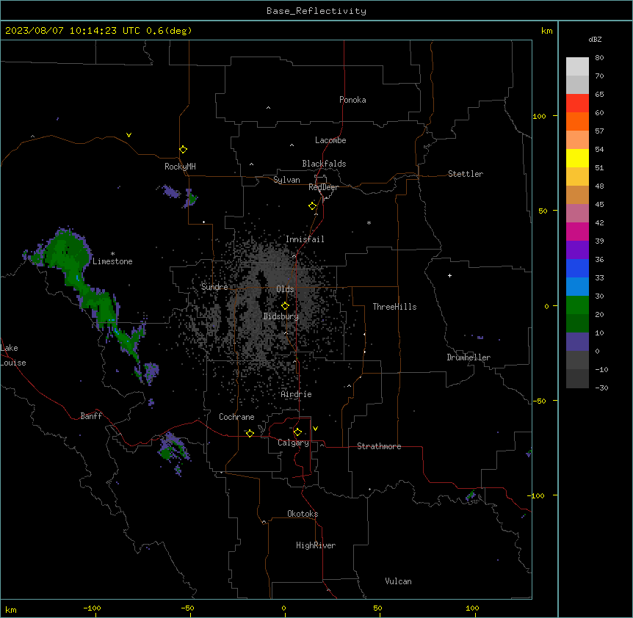Screen dimensions: 633x618
Task: Click the asterisk marker above Limestone
Action: click(x=112, y=254)
